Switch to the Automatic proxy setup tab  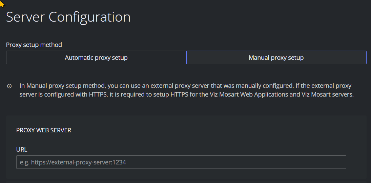96,57
